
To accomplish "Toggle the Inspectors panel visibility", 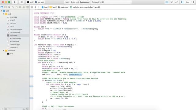I will tap(193, 2).
